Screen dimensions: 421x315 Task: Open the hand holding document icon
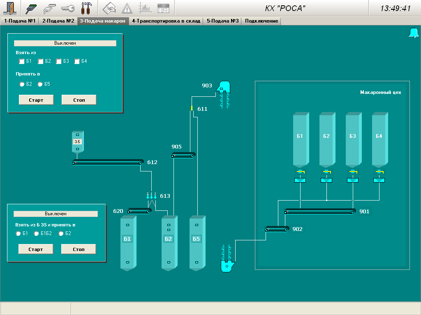pyautogui.click(x=109, y=8)
